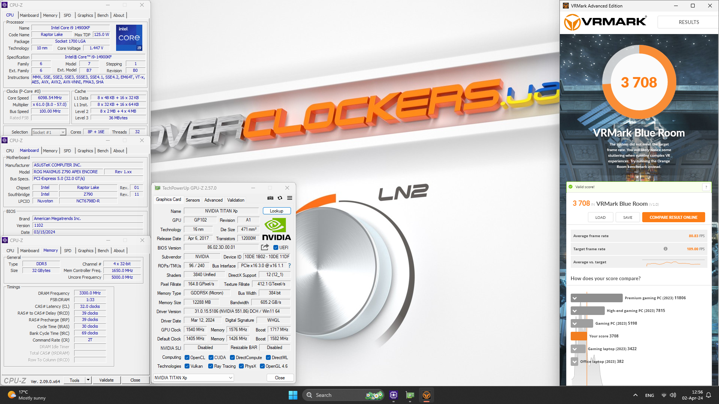Click the SAVE button in VRMark
Image resolution: width=719 pixels, height=404 pixels.
tap(628, 217)
